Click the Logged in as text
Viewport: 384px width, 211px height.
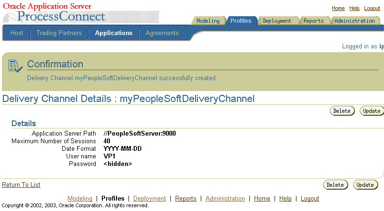[363, 46]
